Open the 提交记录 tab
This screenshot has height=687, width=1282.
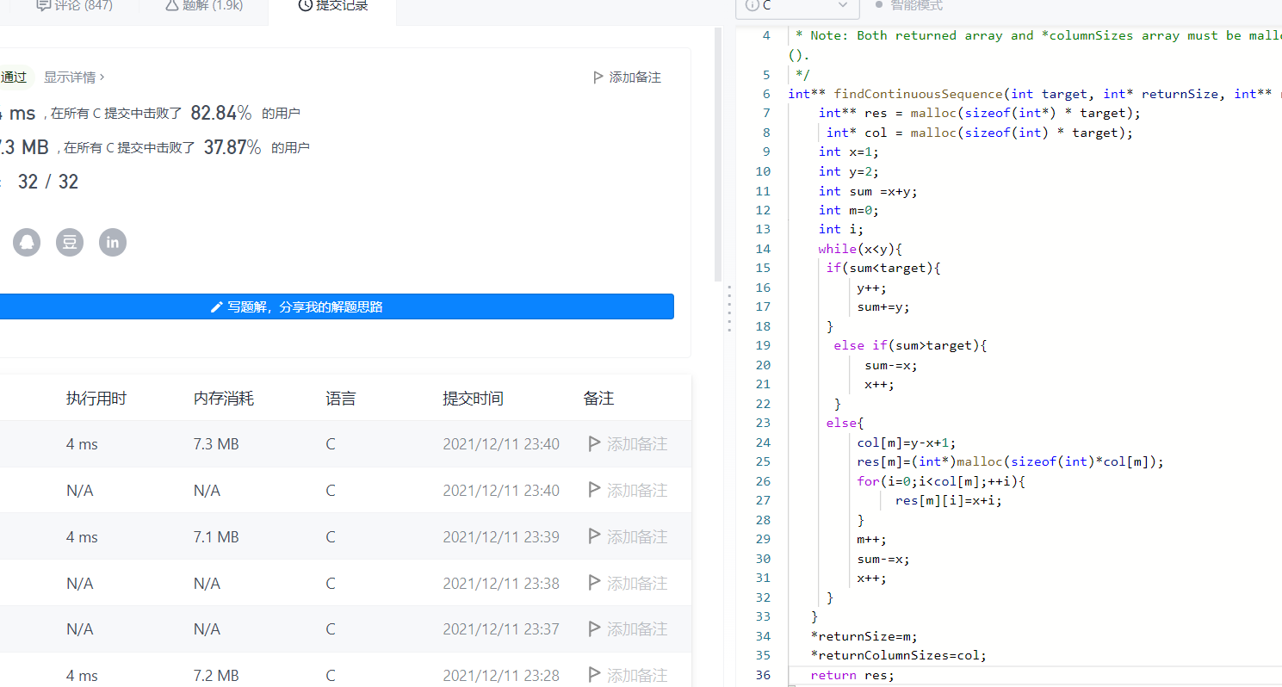click(332, 6)
